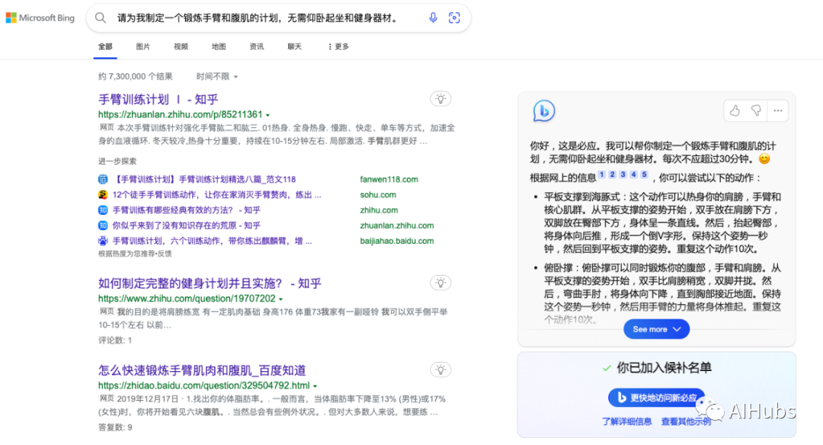823x445 pixels.
Task: Click the 答复数: 9 text
Action: click(115, 427)
